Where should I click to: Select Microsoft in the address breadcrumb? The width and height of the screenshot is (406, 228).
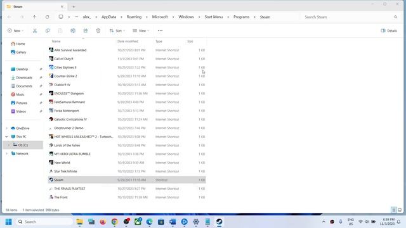[x=160, y=17]
